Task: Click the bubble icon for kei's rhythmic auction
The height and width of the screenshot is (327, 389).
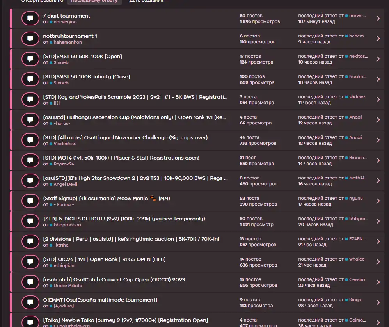Action: 30,242
